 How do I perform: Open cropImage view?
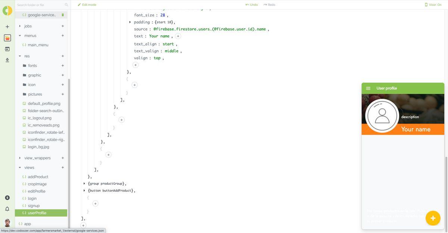pos(37,184)
